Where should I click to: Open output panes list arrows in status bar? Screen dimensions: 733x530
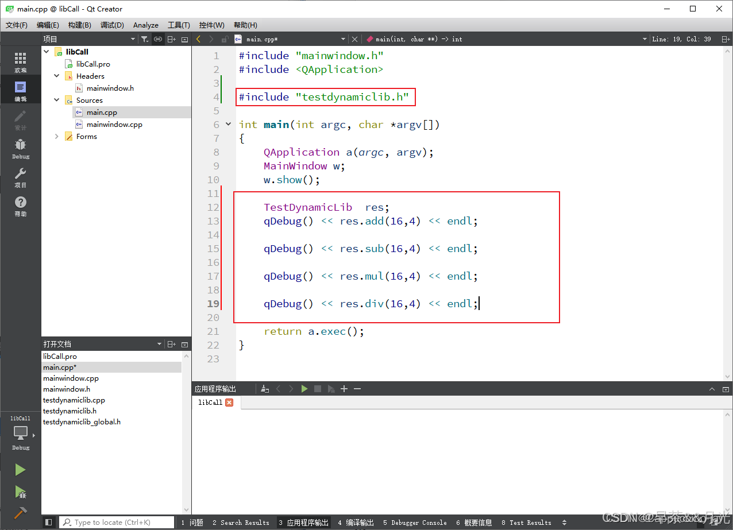tap(564, 523)
